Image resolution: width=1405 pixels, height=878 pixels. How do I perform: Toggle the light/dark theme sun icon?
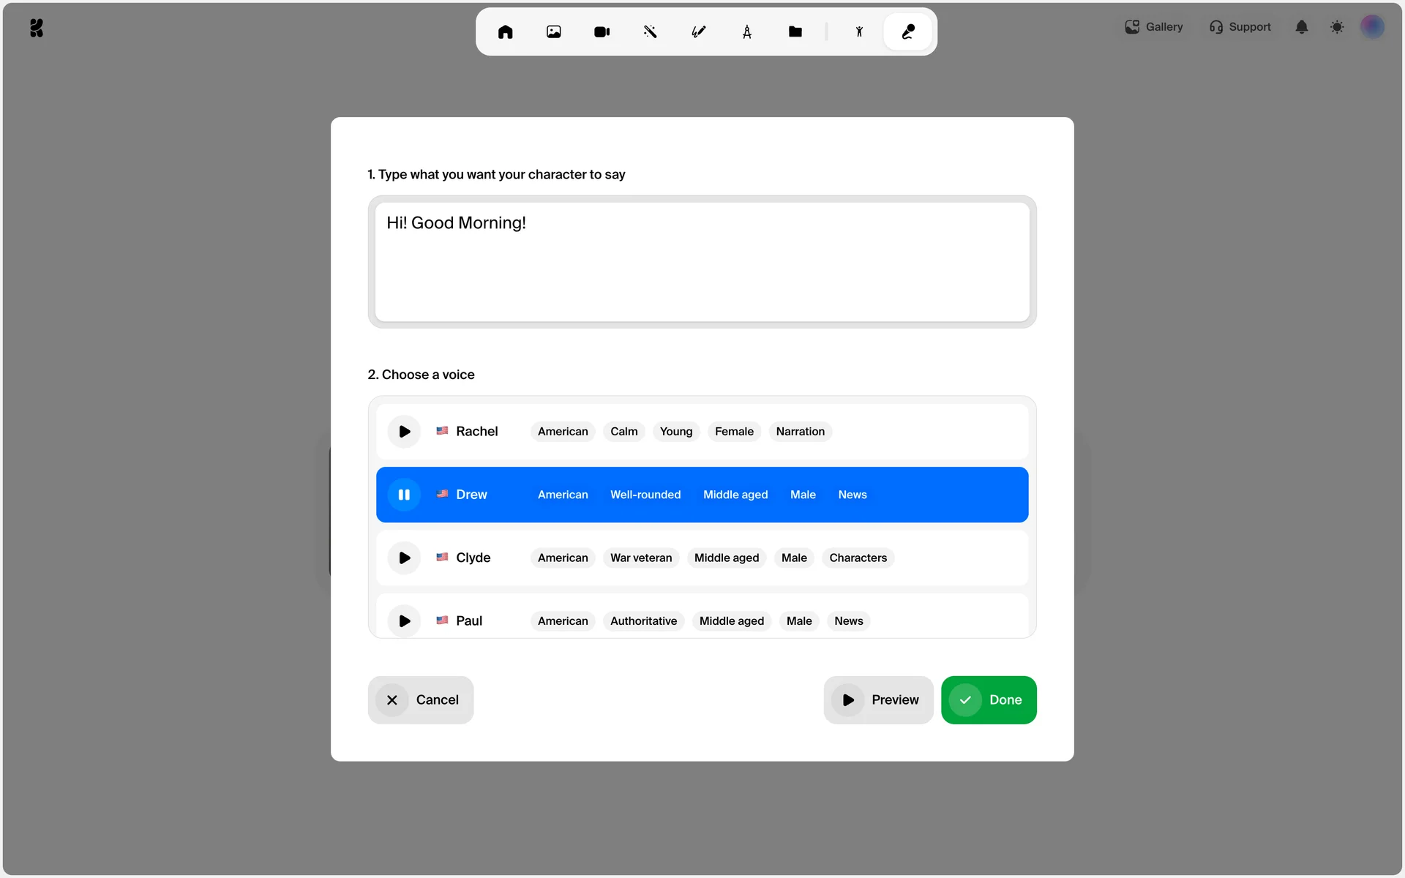[1337, 27]
